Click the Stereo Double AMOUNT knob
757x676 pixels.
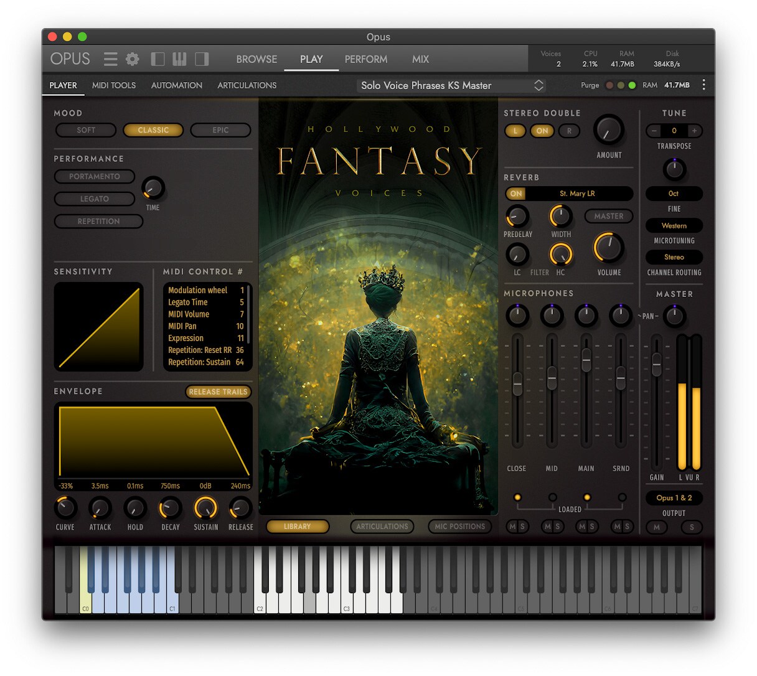click(608, 130)
